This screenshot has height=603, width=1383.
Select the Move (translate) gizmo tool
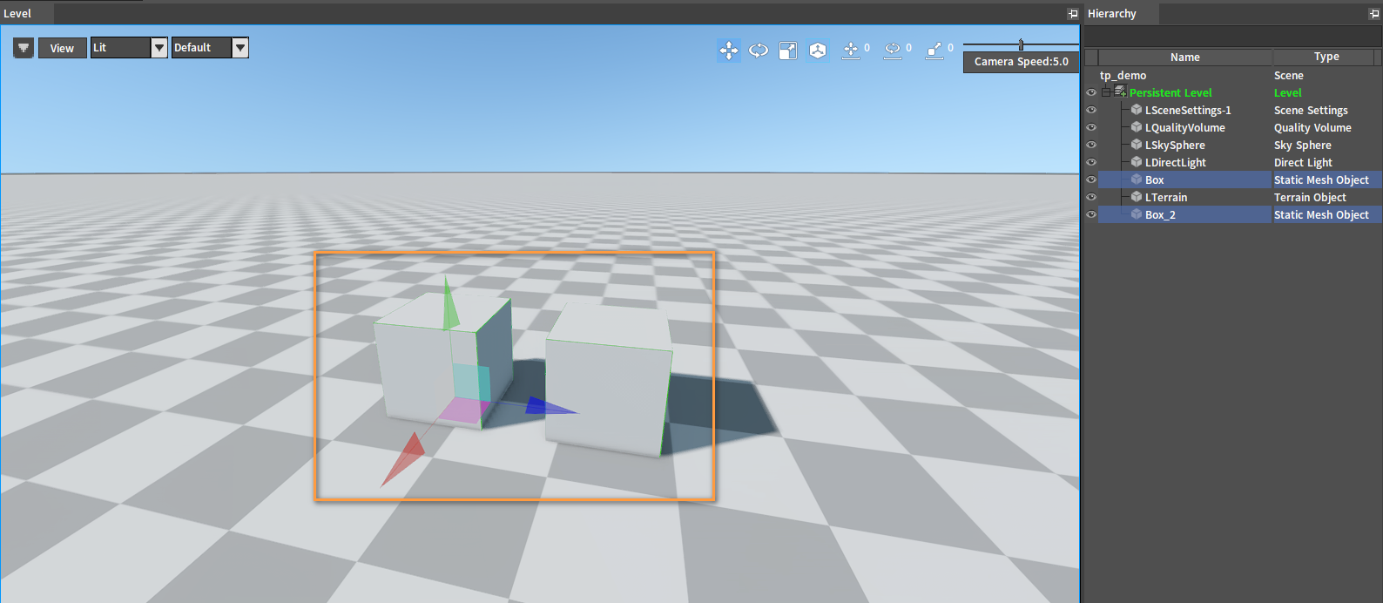point(729,51)
